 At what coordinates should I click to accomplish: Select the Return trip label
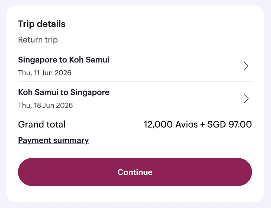click(38, 40)
